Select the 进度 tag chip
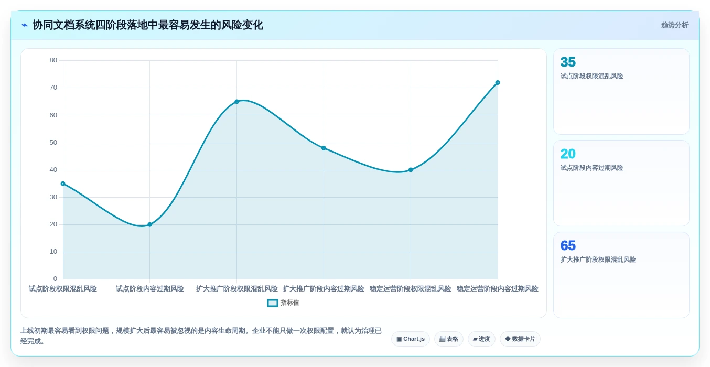 pos(481,339)
